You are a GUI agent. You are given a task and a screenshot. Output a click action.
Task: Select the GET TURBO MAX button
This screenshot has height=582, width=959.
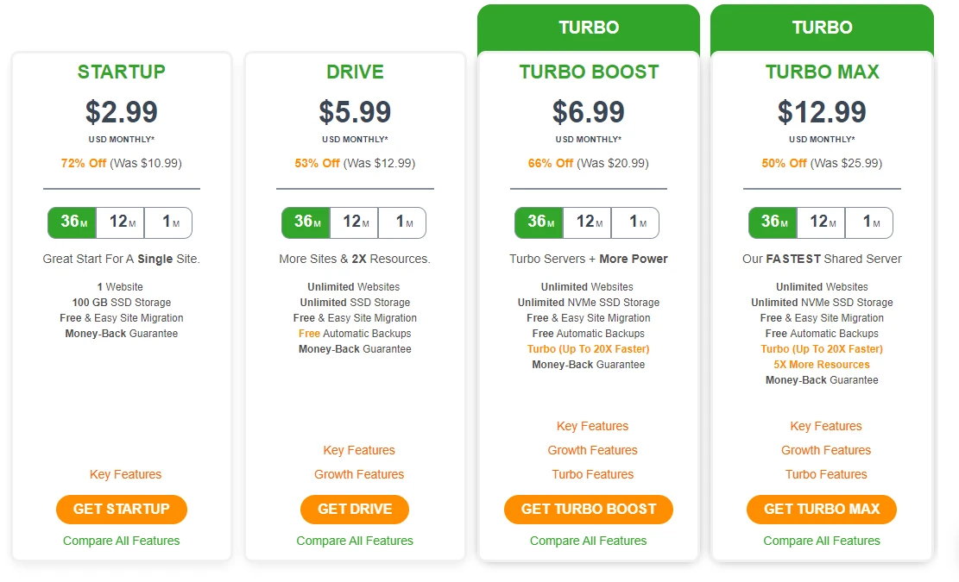(x=821, y=509)
